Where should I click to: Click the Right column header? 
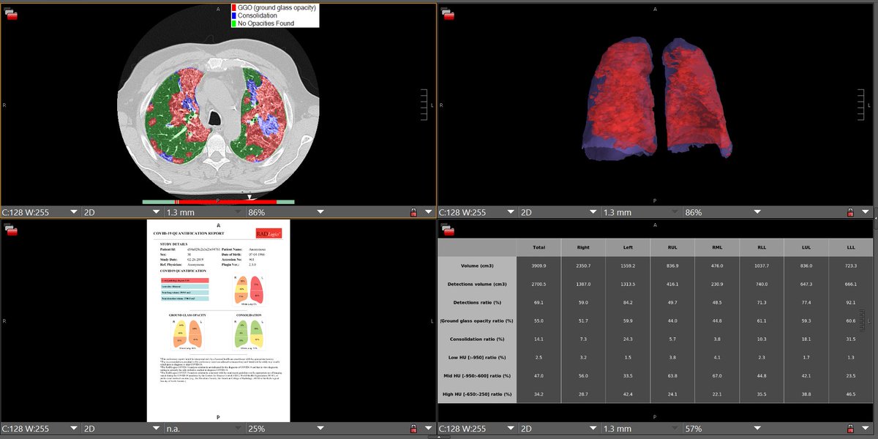pyautogui.click(x=584, y=248)
